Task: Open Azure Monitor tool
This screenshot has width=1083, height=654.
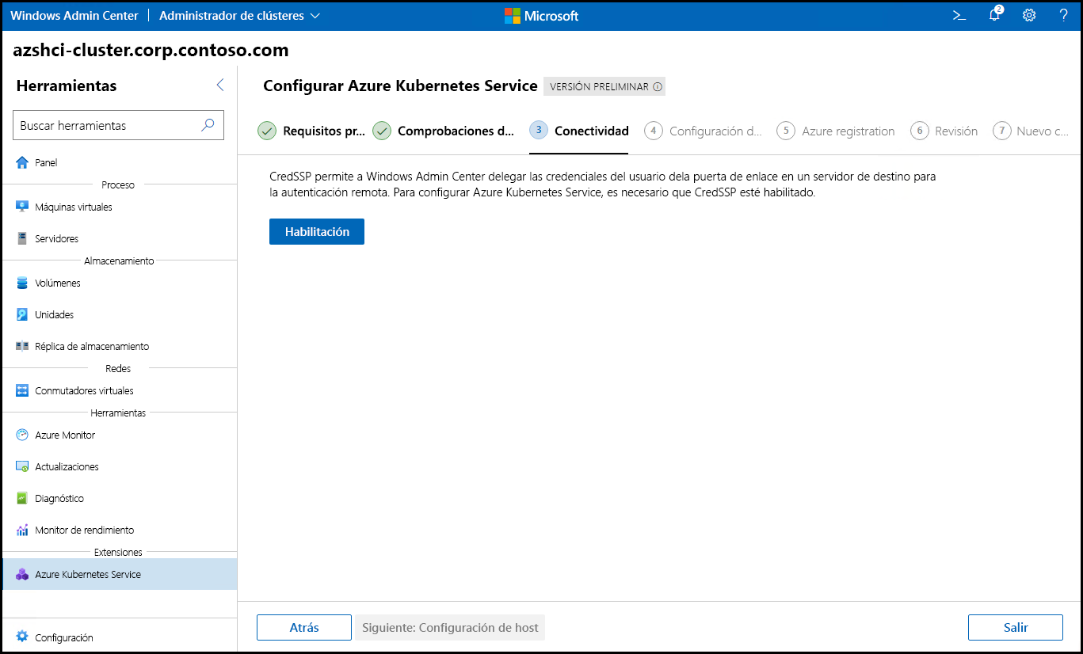Action: click(120, 435)
